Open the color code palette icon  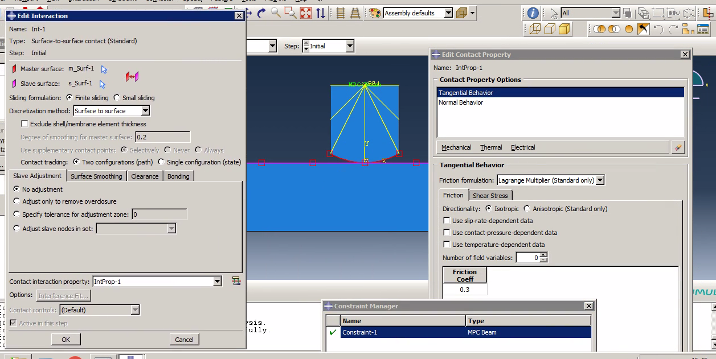[374, 13]
